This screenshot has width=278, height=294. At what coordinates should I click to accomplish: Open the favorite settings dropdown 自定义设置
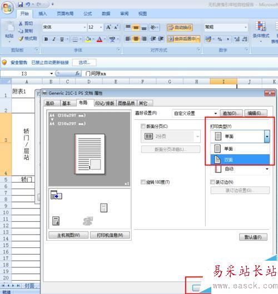point(195,113)
